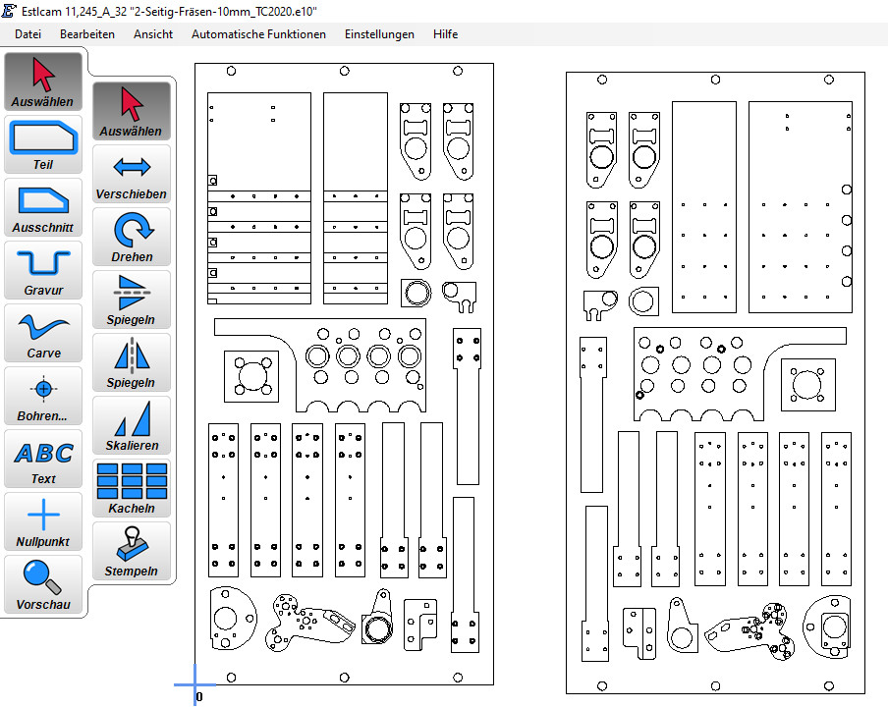The image size is (888, 708).
Task: Open the Datei menu
Action: 28,34
